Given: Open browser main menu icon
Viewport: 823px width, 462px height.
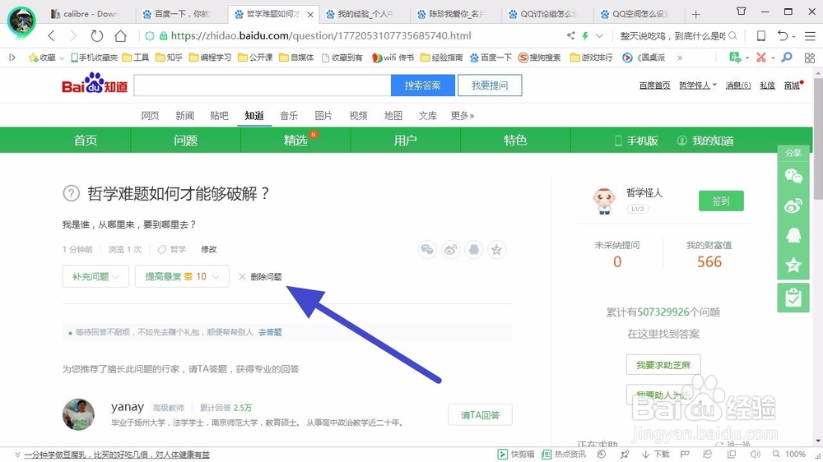Looking at the screenshot, I should pyautogui.click(x=810, y=35).
